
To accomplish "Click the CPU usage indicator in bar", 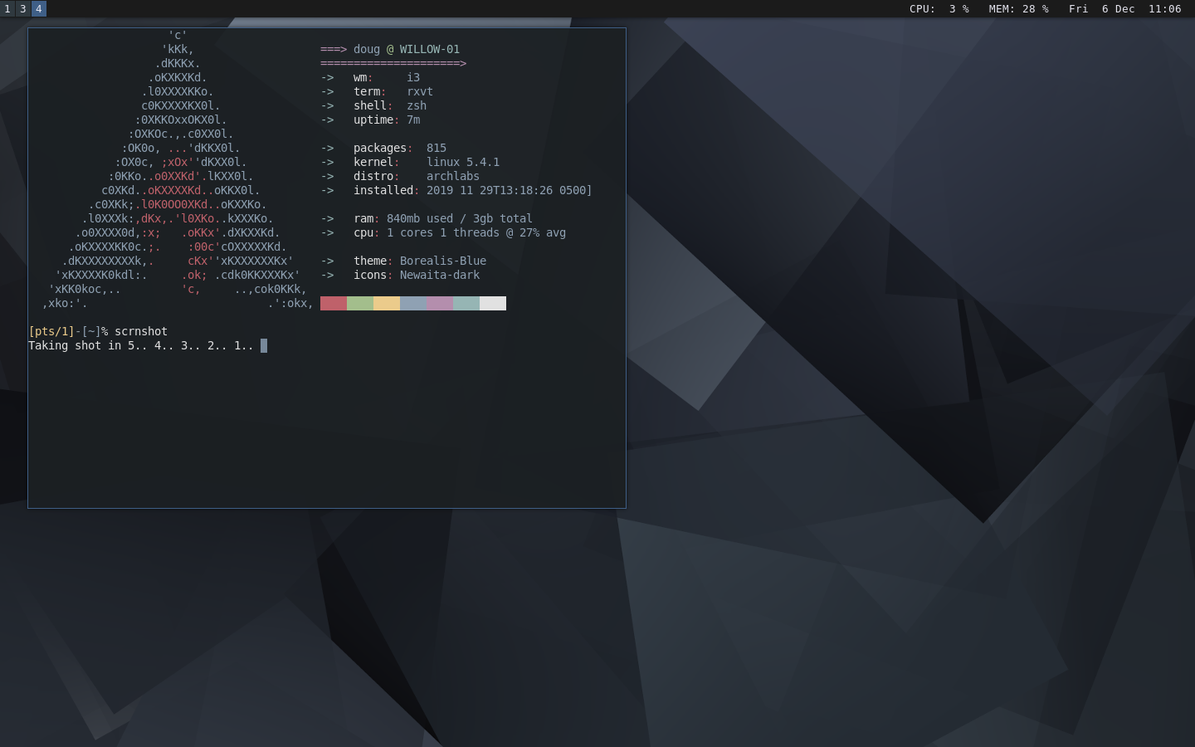I will (939, 9).
